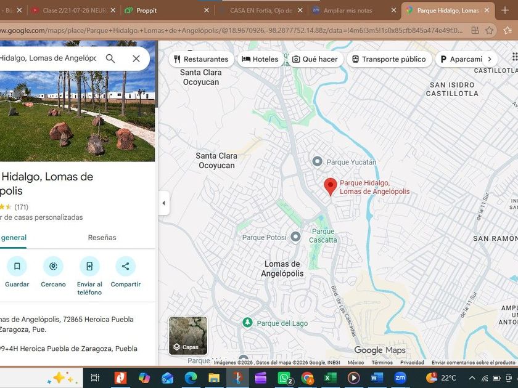
Task: Open the Capas layers thumbnail
Action: click(188, 336)
